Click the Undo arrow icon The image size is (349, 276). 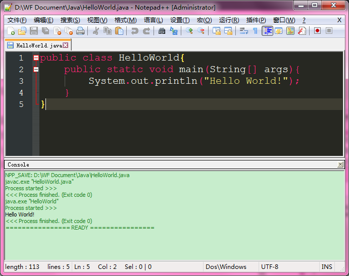[x=134, y=31]
